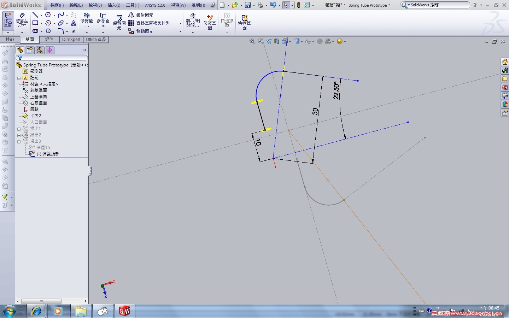
Task: Switch to the DimXpert tab
Action: [71, 40]
